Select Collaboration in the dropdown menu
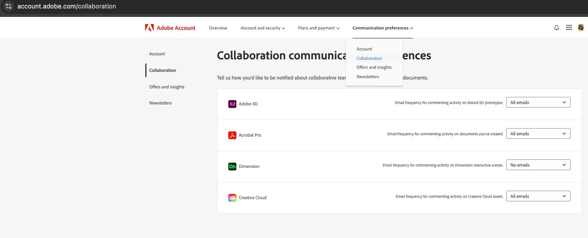The height and width of the screenshot is (238, 588). click(369, 58)
